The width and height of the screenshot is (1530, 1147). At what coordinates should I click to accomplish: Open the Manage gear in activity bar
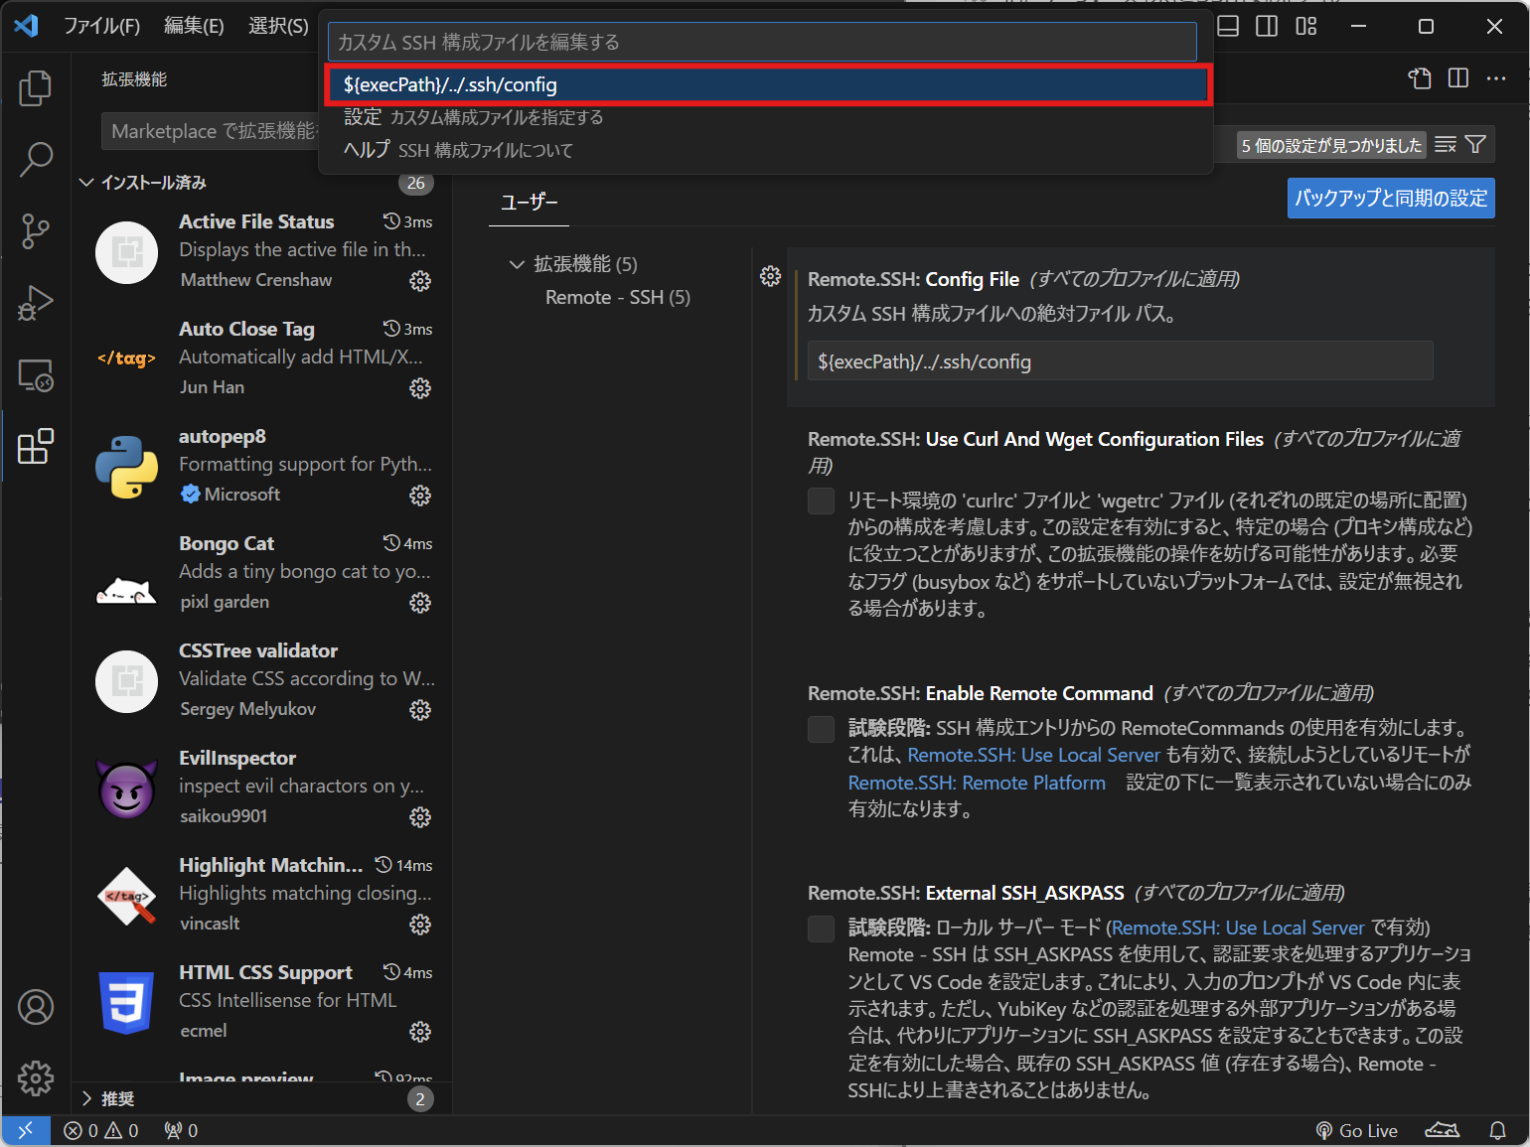click(x=36, y=1078)
